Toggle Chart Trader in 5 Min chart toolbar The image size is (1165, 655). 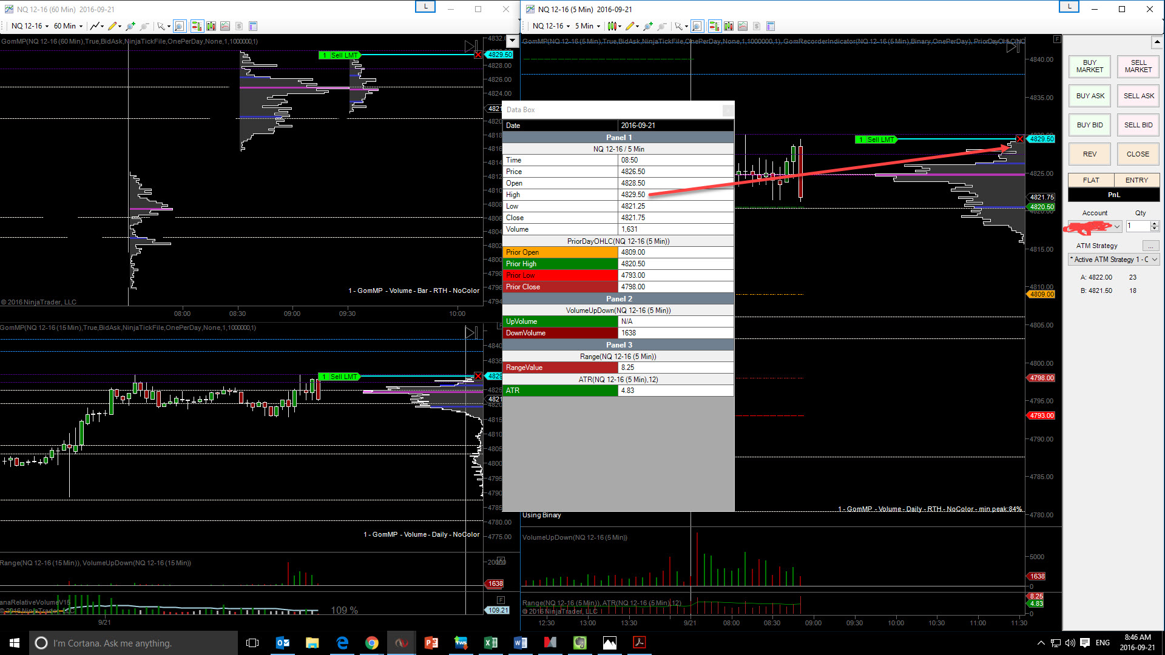tap(714, 26)
